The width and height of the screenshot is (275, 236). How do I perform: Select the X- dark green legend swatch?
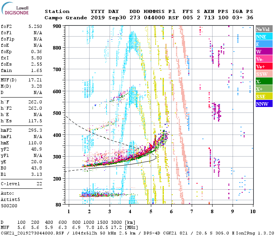point(264,81)
